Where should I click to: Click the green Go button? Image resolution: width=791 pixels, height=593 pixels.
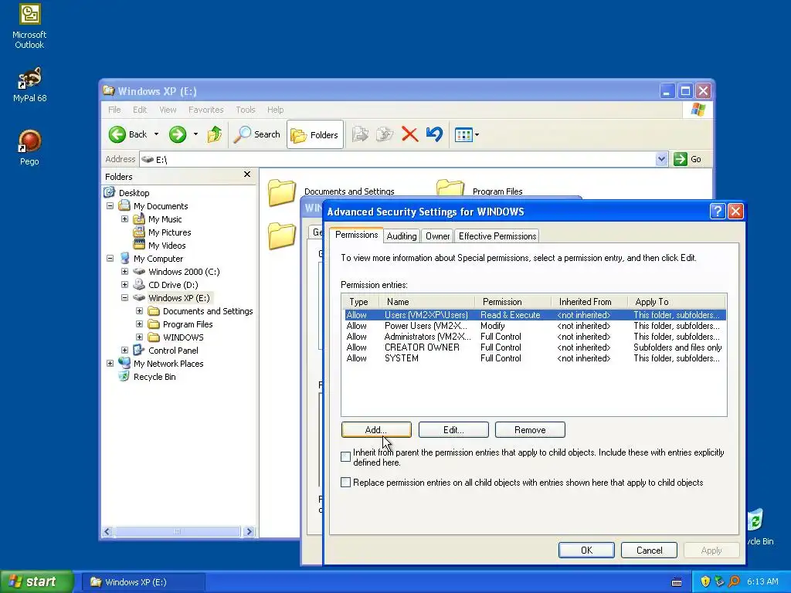tap(687, 159)
